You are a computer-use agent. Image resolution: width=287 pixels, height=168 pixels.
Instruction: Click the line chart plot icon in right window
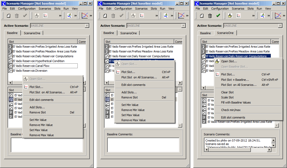(278, 16)
